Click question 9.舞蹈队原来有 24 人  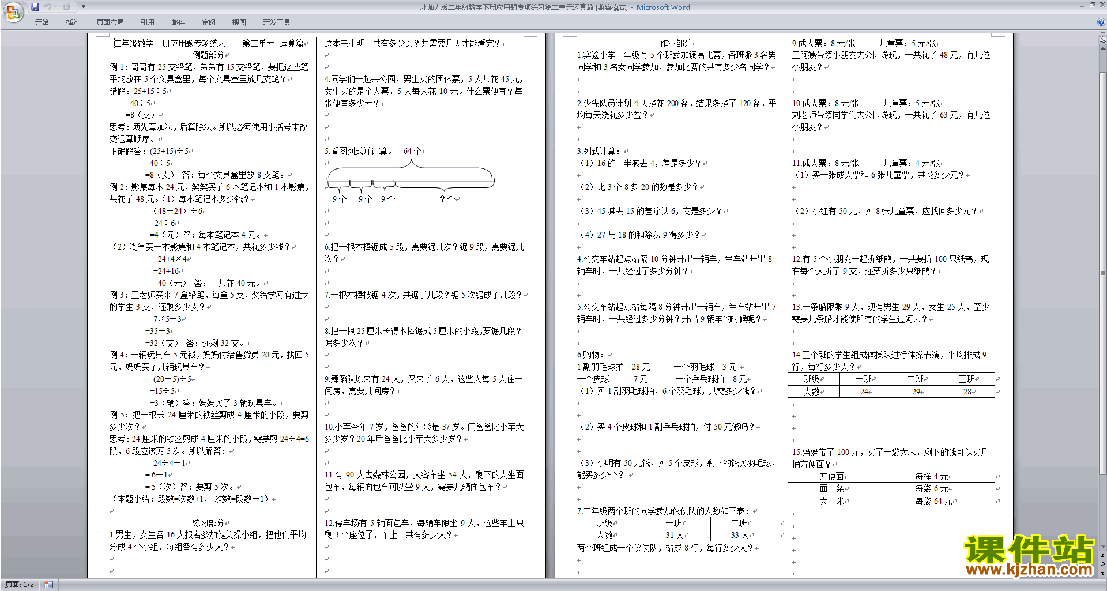pos(423,385)
